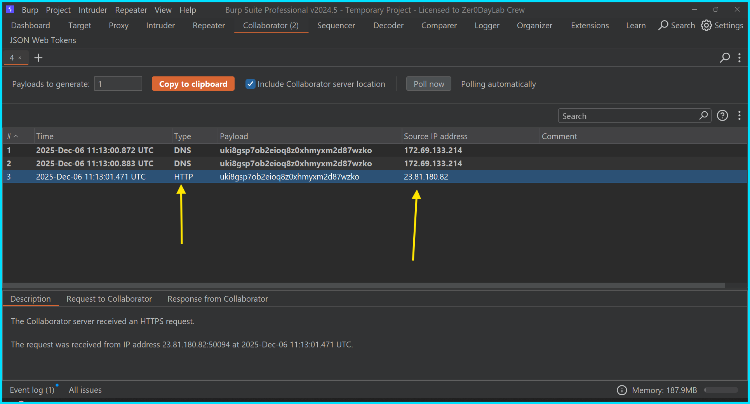
Task: Add a new Collaborator tab with plus icon
Action: point(38,58)
